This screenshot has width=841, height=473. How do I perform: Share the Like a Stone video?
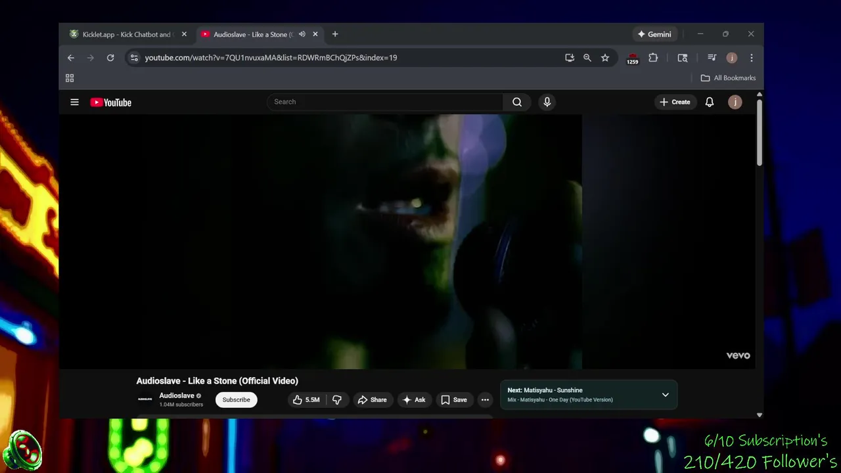click(x=372, y=399)
